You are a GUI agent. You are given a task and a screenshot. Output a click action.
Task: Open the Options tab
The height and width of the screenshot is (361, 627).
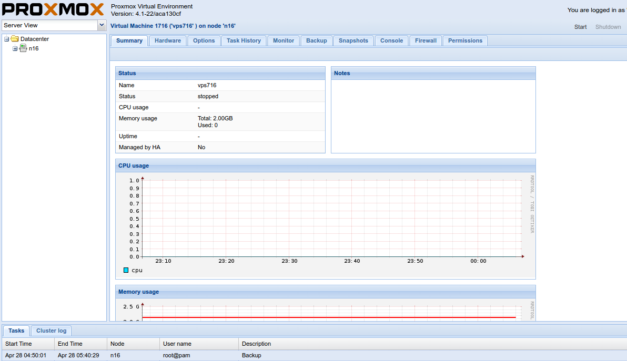[x=204, y=40]
